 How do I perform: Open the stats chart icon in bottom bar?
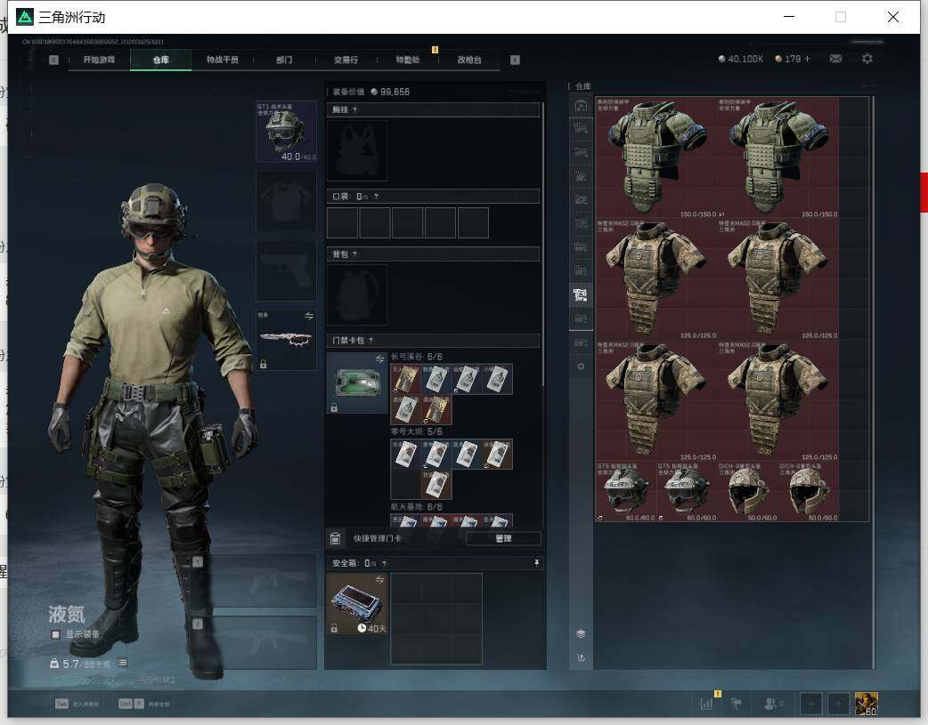click(x=706, y=704)
